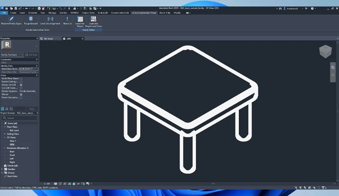The height and width of the screenshot is (196, 339).
Task: Switch to the Ref. Level view tab
Action: coord(48,38)
